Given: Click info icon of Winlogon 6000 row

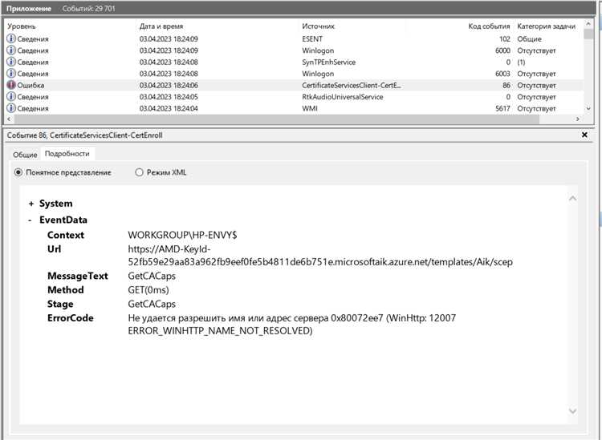Looking at the screenshot, I should 11,50.
